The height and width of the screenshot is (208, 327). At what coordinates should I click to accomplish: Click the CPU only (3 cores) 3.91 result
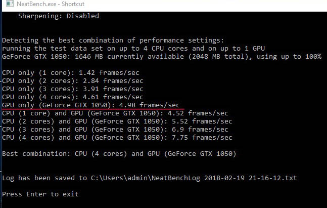coord(73,89)
